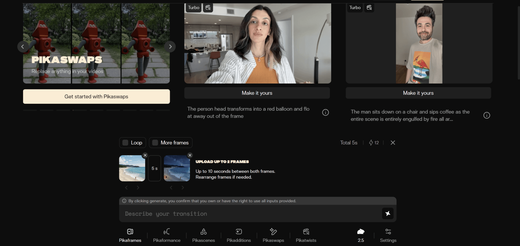Image resolution: width=520 pixels, height=246 pixels.
Task: Toggle the More frames checkbox
Action: [155, 143]
